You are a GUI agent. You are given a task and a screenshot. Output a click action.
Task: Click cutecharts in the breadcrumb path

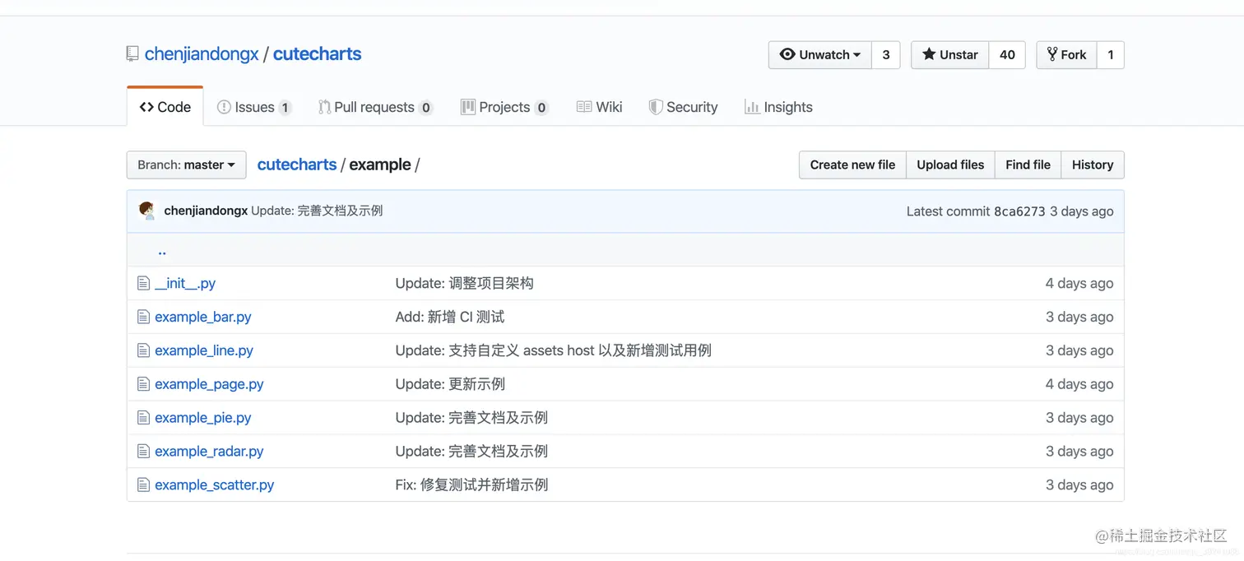[x=297, y=165]
